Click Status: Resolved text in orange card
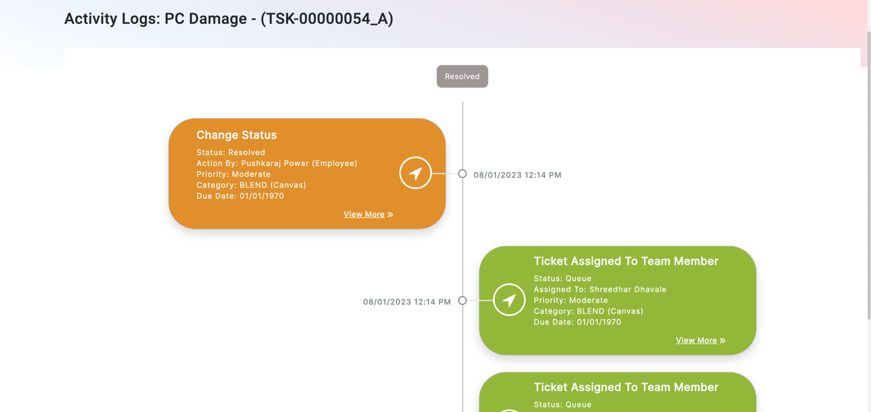This screenshot has height=412, width=871. (231, 153)
